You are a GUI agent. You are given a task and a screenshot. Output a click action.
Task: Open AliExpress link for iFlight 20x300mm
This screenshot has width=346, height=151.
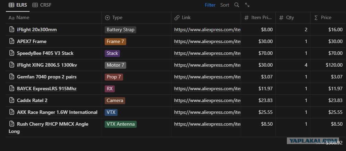point(207,30)
